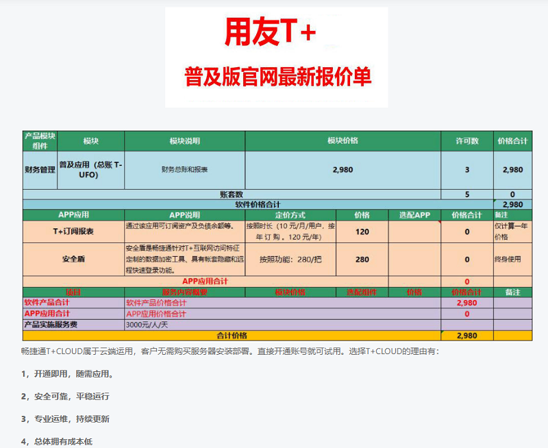Click the 普及版官网最新报价单 heading text
548x448 pixels.
[x=278, y=77]
